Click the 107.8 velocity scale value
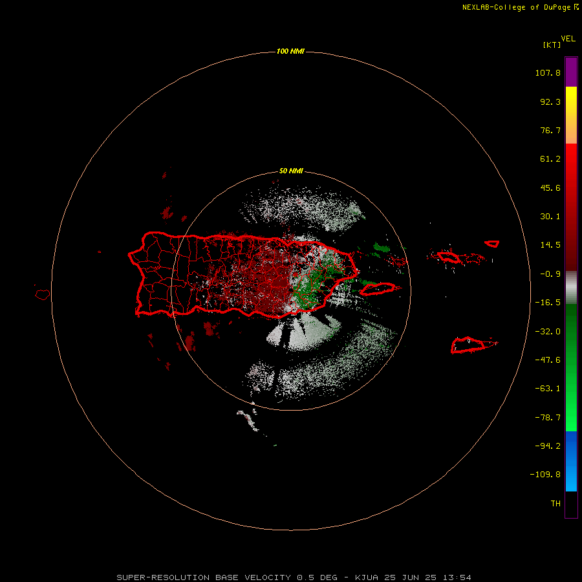 click(548, 72)
